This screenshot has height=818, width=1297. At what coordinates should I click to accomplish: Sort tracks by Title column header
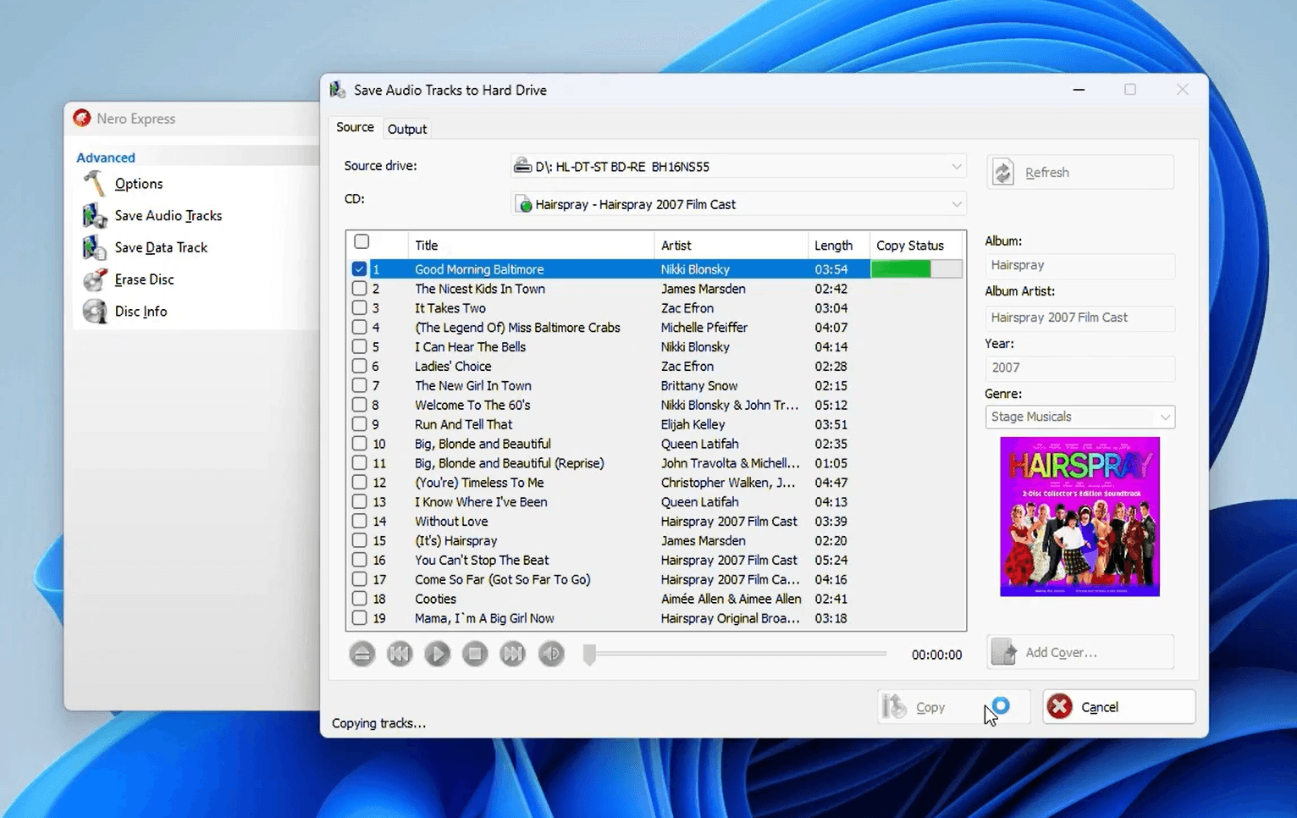point(531,246)
